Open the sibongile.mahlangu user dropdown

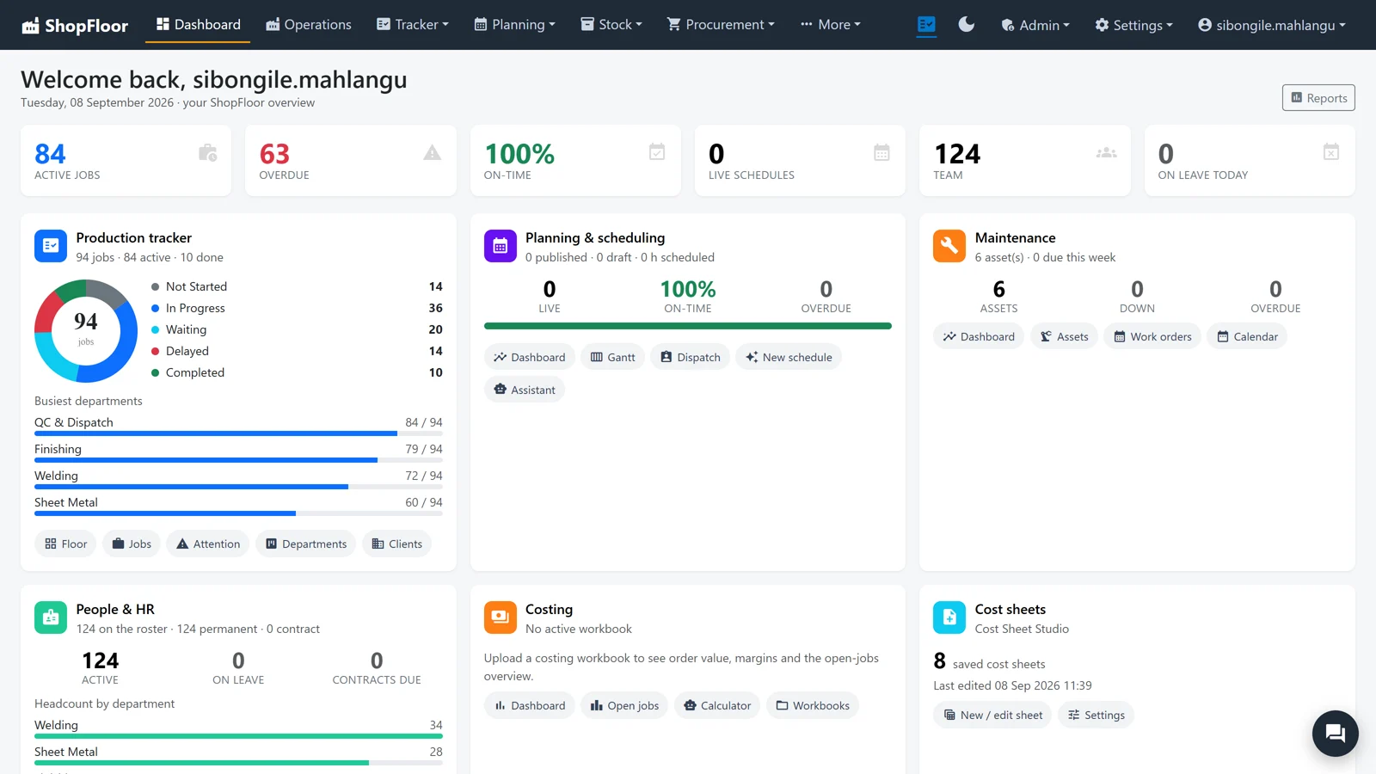[x=1271, y=25]
